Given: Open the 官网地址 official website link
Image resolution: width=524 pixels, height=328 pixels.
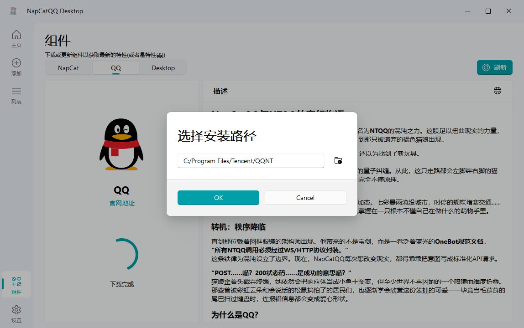Looking at the screenshot, I should point(122,203).
